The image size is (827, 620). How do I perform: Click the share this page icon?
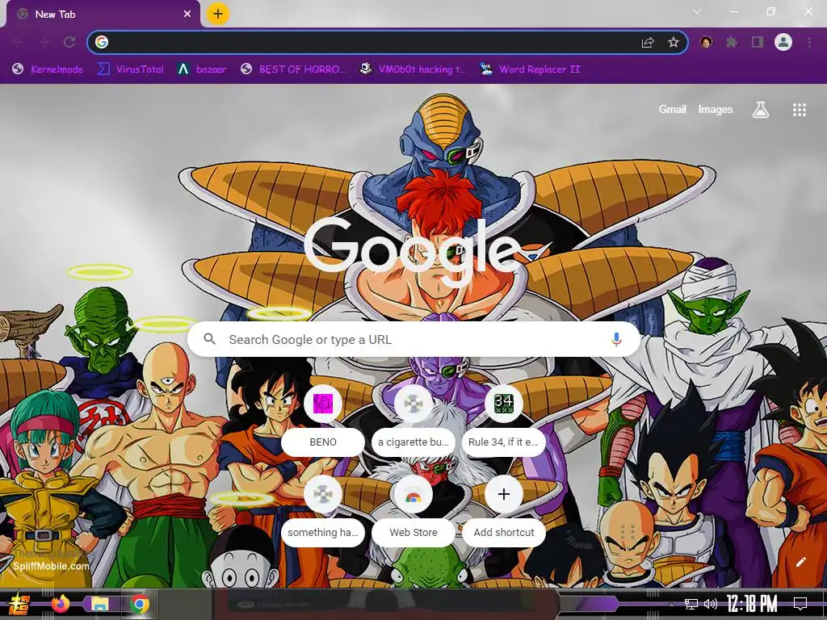click(x=648, y=42)
